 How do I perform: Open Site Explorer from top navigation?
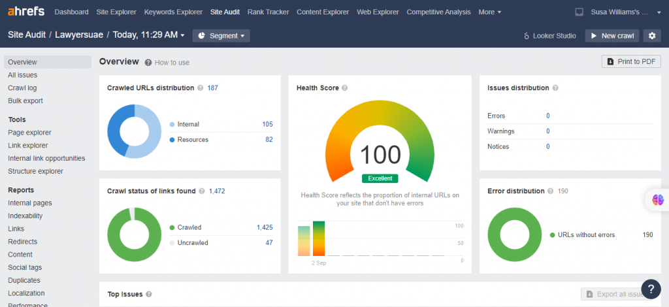[116, 12]
